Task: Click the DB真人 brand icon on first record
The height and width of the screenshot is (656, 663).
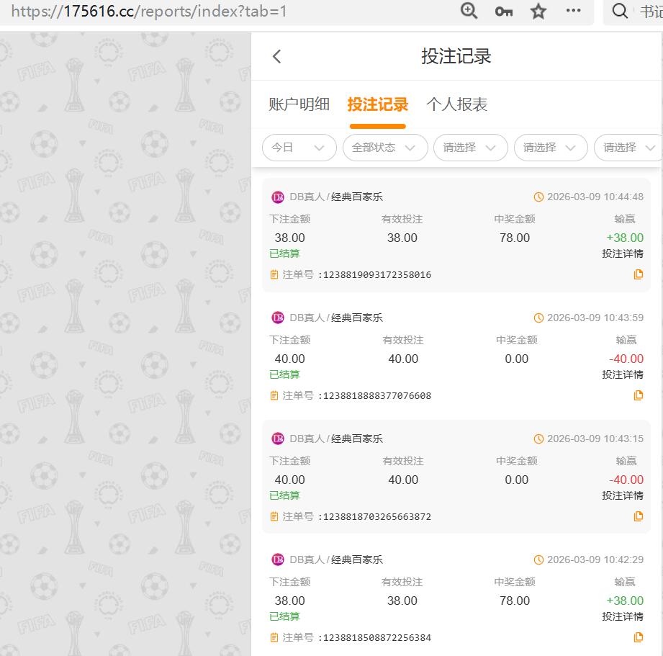Action: pyautogui.click(x=278, y=197)
